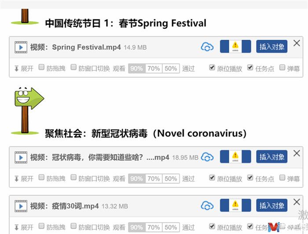Expand 展开 for Spring Festival video
Screen dimensions: 308x234
(24, 68)
